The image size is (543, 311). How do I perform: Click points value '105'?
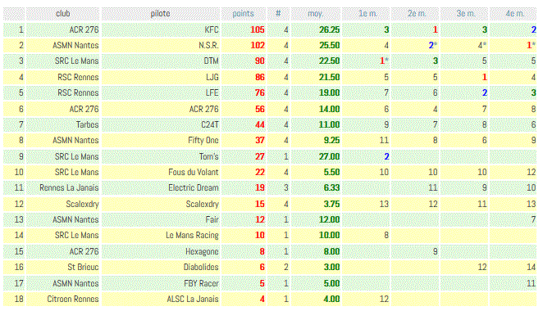pos(258,29)
